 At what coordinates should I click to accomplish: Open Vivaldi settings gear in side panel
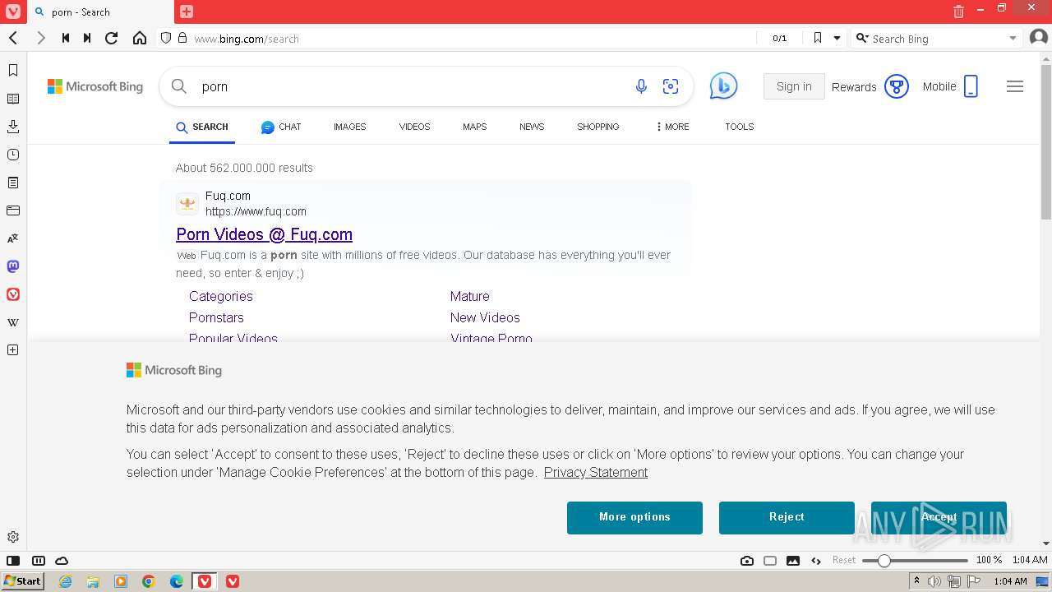[x=13, y=537]
